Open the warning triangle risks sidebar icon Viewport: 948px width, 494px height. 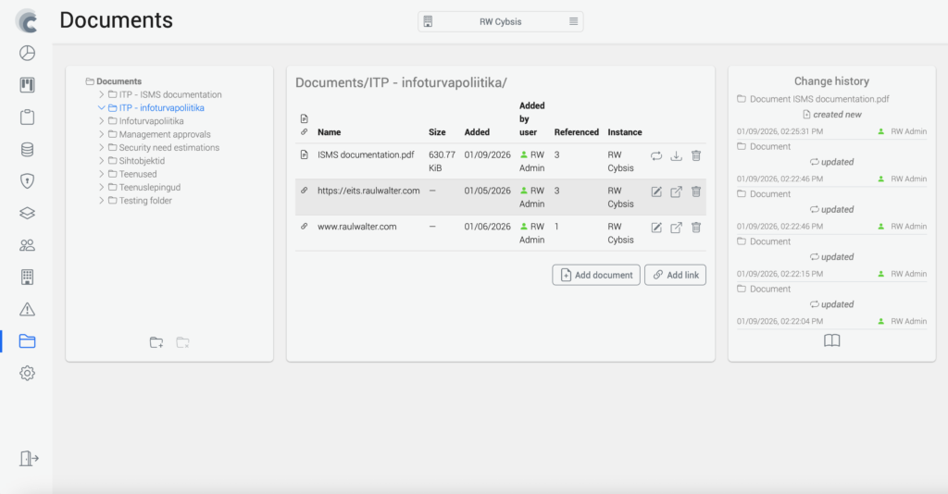click(27, 309)
